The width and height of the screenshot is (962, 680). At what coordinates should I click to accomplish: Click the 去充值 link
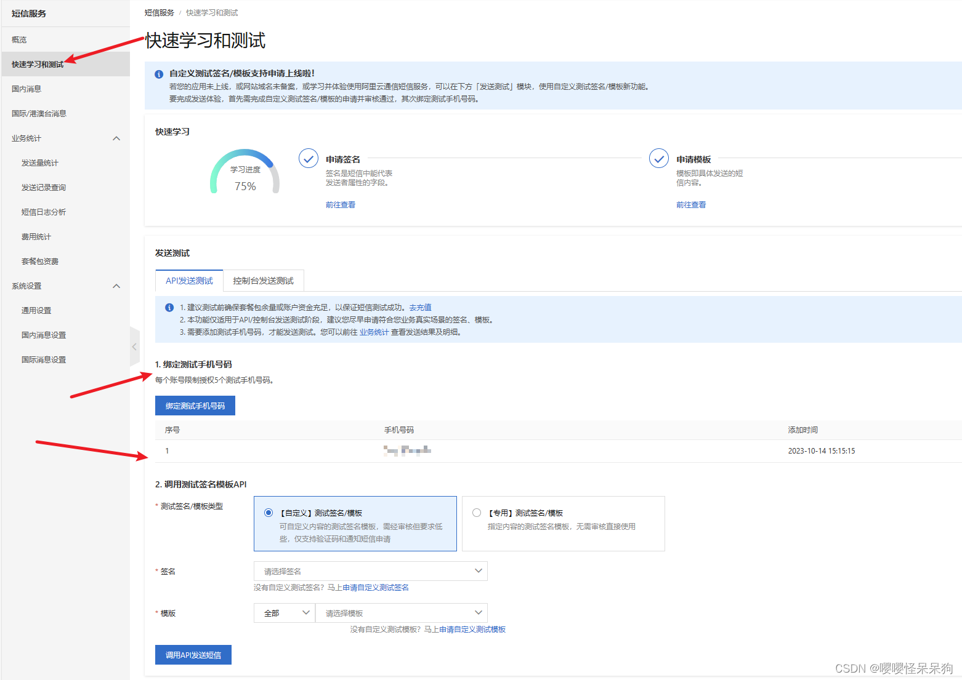[420, 308]
